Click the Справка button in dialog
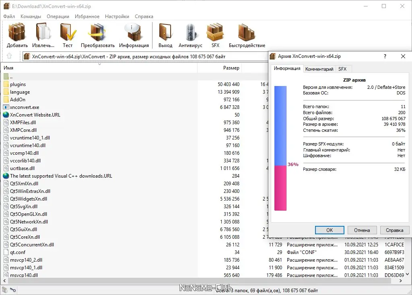Image resolution: width=412 pixels, height=295 pixels. point(394,230)
